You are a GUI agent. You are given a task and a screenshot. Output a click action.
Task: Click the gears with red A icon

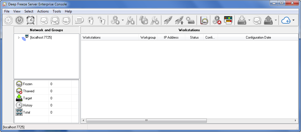[217, 20]
